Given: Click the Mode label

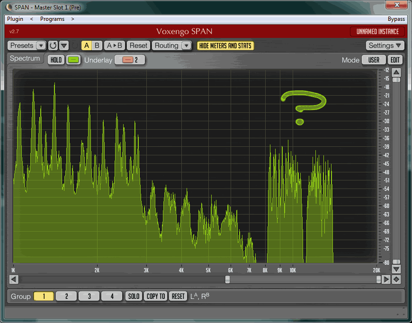Looking at the screenshot, I should 350,60.
